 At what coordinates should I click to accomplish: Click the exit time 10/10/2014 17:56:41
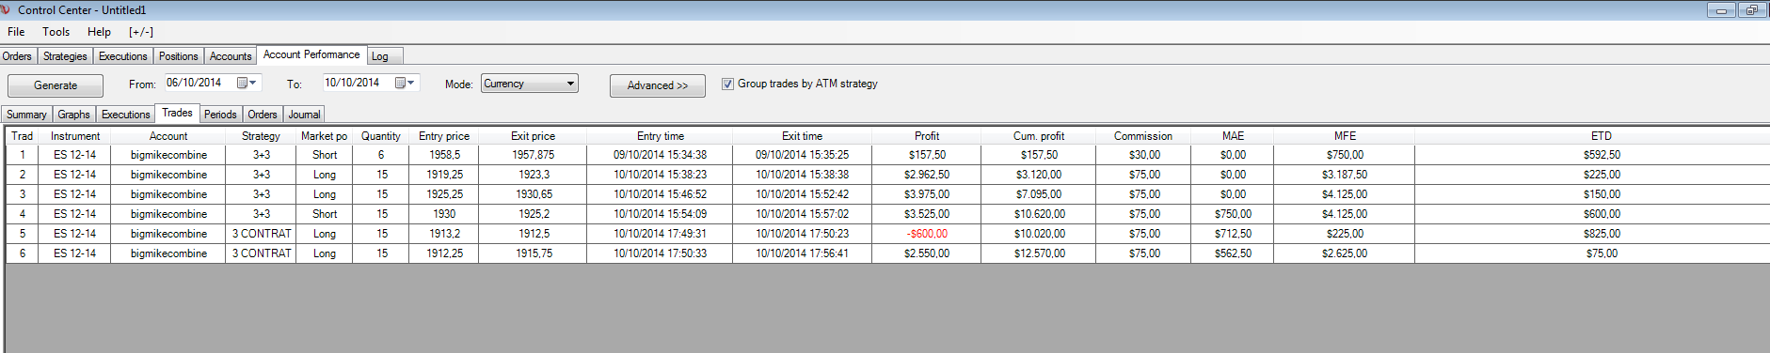802,253
